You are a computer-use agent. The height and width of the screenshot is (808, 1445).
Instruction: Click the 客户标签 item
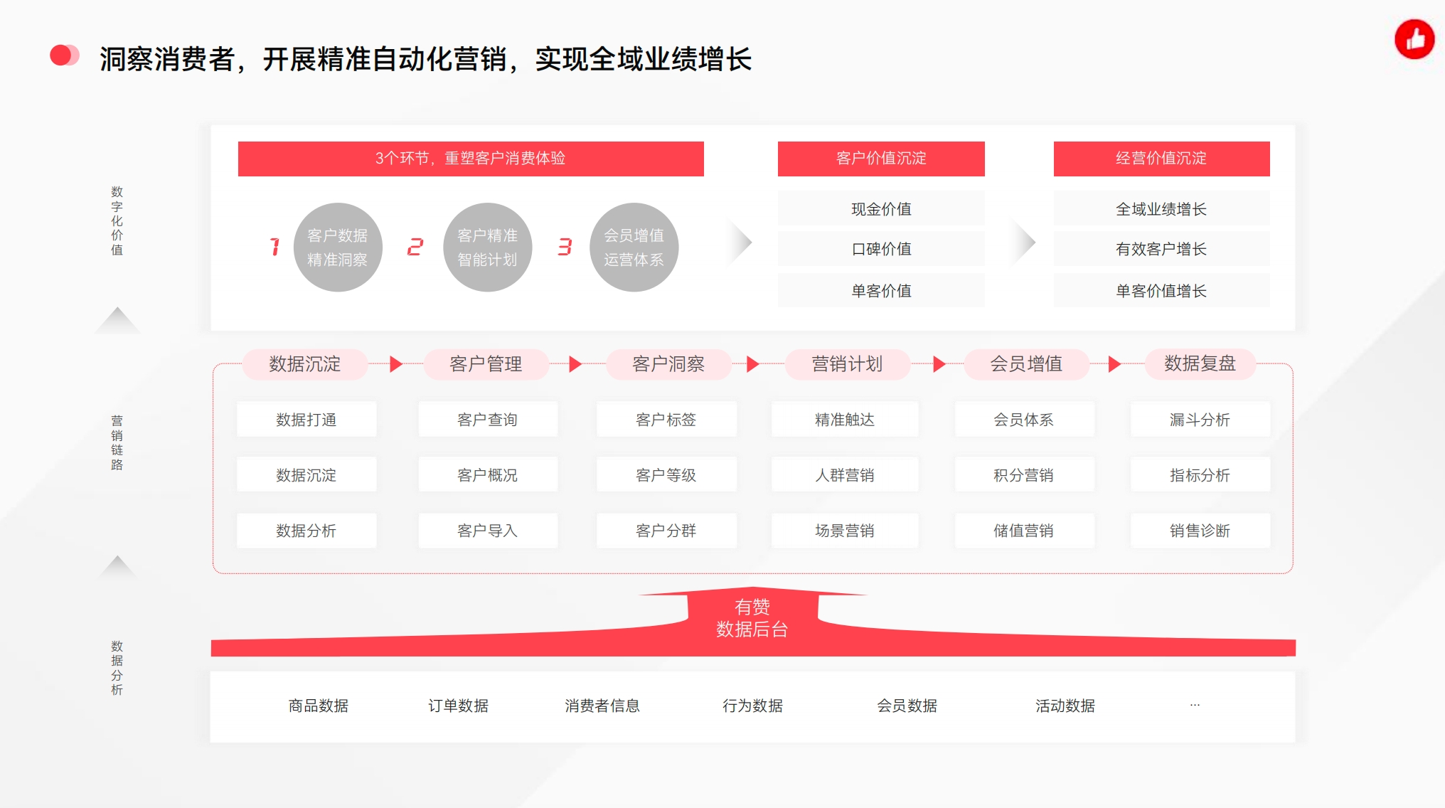tap(666, 420)
